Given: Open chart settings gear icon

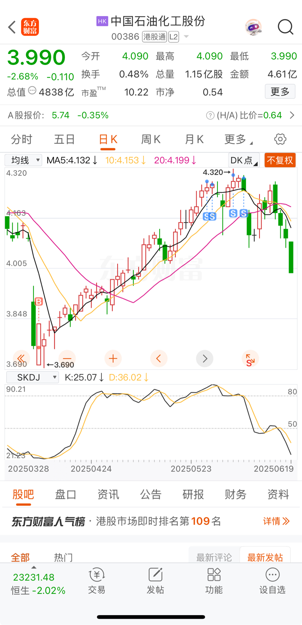Looking at the screenshot, I should (x=280, y=139).
